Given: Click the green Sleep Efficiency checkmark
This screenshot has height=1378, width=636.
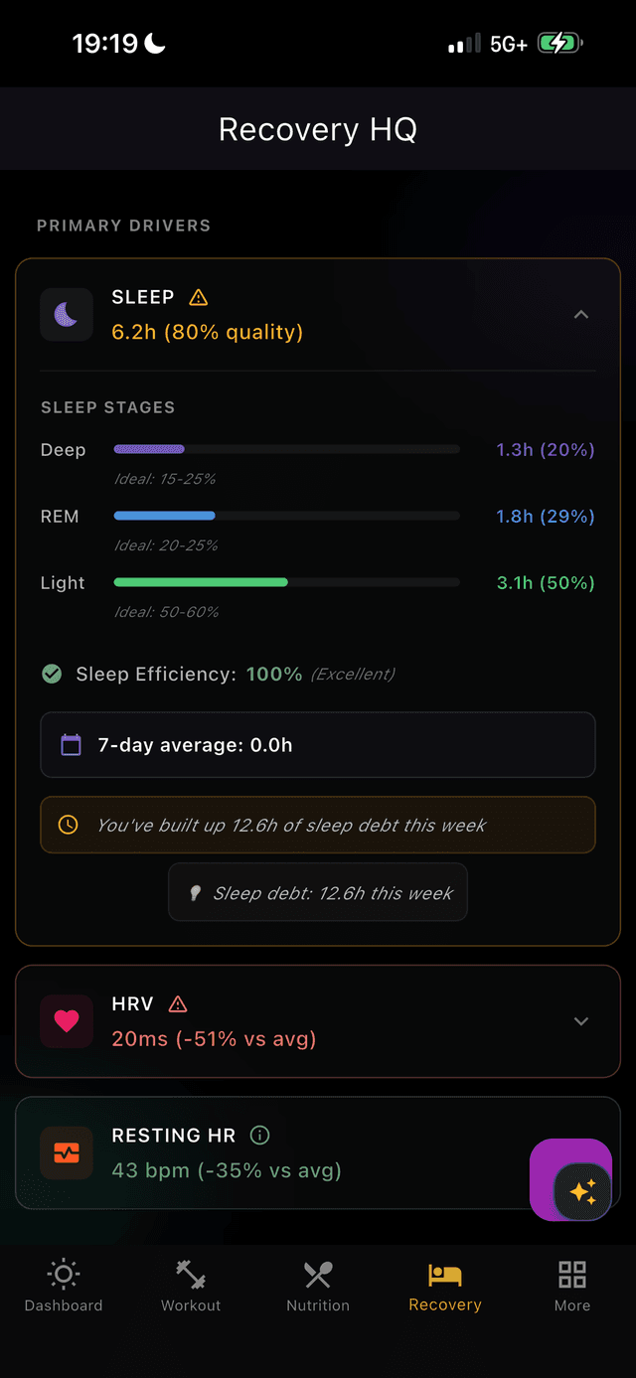Looking at the screenshot, I should (x=52, y=674).
